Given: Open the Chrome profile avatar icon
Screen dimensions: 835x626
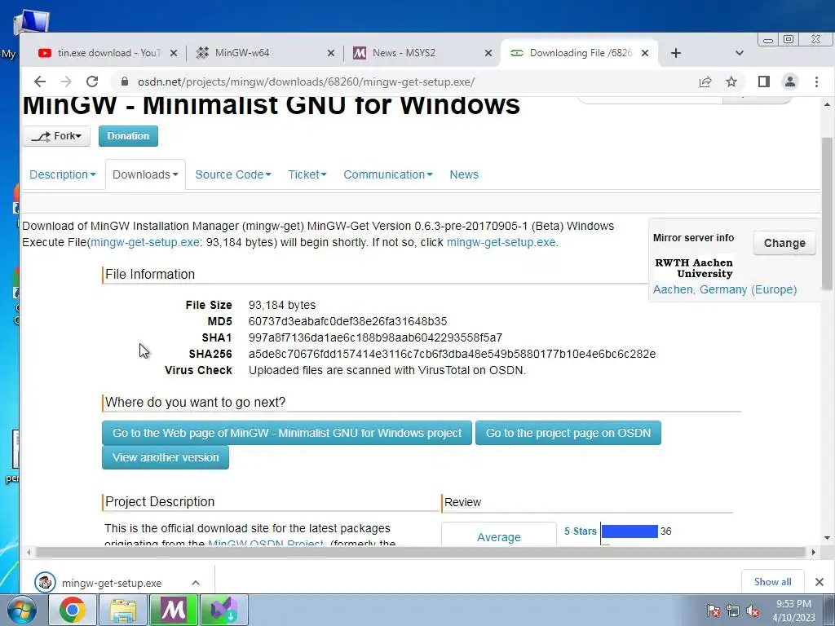Looking at the screenshot, I should point(789,82).
